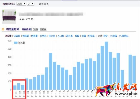Show the 销售量 metric

click(x=34, y=36)
